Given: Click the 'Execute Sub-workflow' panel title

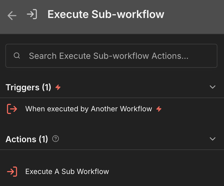Looking at the screenshot, I should [106, 15].
